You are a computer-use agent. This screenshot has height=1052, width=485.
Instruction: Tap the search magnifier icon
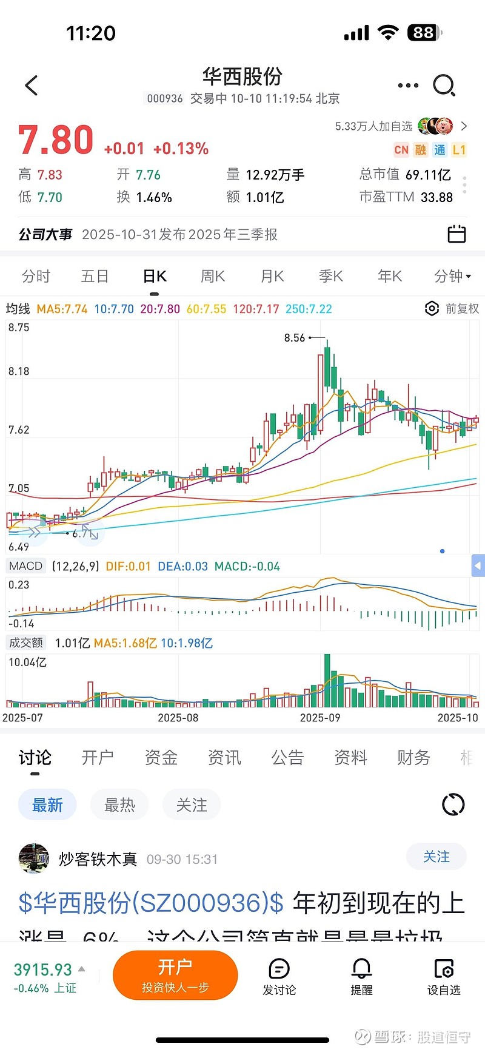[x=444, y=86]
